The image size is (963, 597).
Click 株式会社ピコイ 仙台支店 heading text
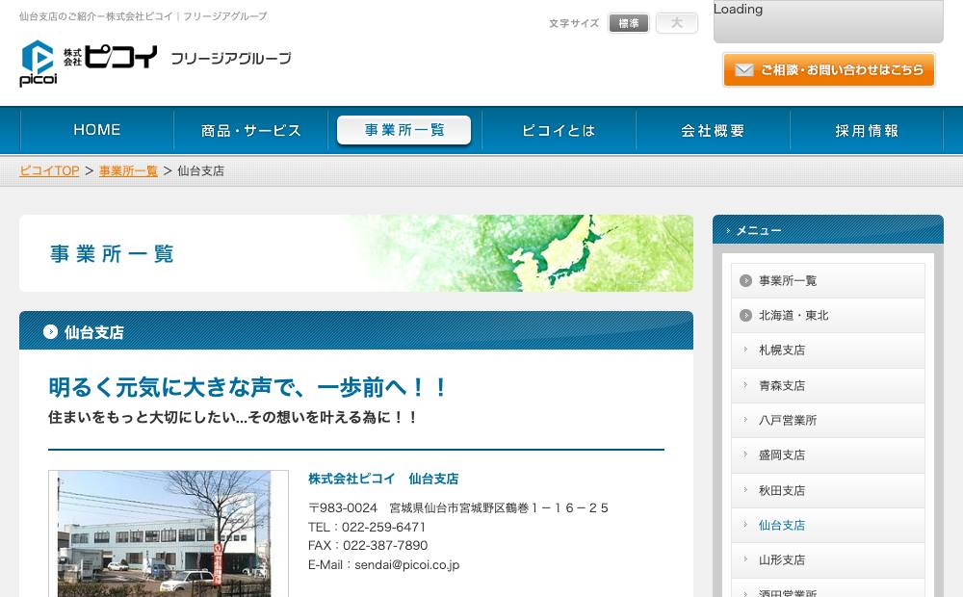click(383, 479)
